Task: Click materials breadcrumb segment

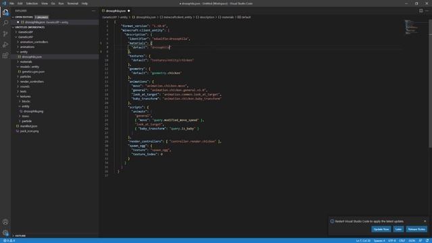Action: [x=227, y=17]
